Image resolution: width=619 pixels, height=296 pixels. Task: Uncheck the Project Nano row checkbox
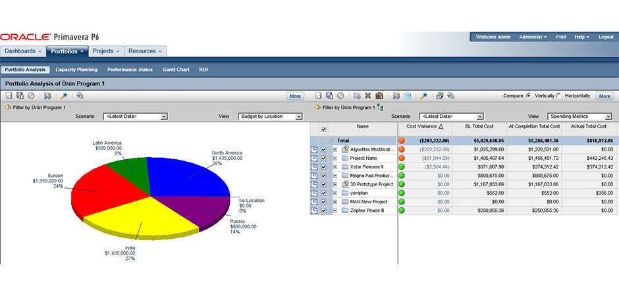coord(324,158)
